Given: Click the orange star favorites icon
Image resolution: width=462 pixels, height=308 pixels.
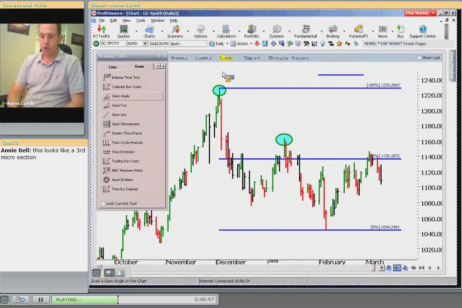Looking at the screenshot, I should tap(339, 44).
